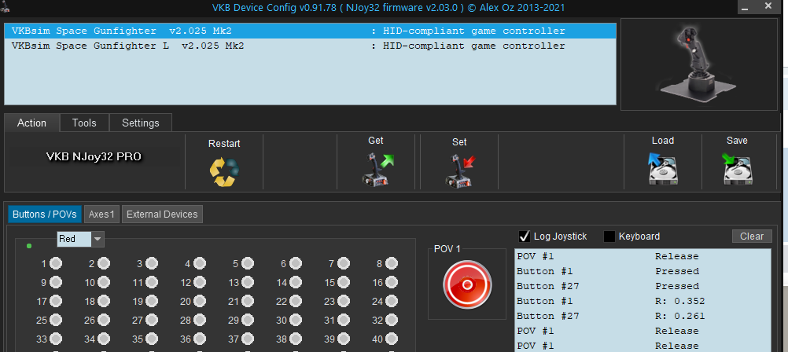Viewport: 788px width, 352px height.
Task: Click the Load label
Action: pos(663,141)
